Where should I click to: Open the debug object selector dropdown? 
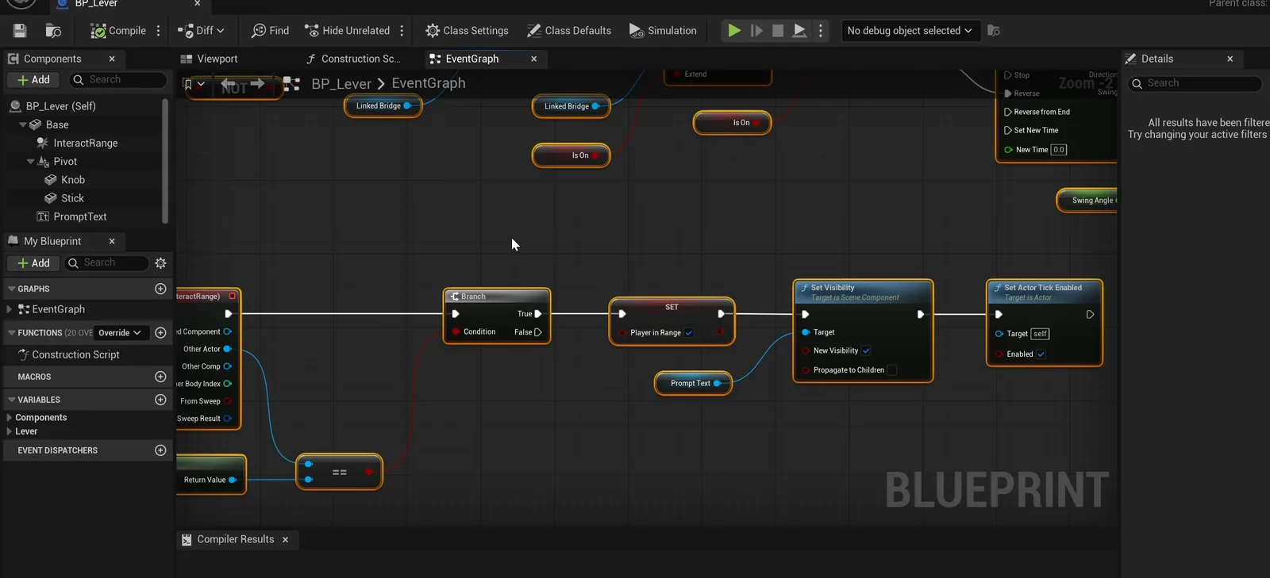(910, 31)
